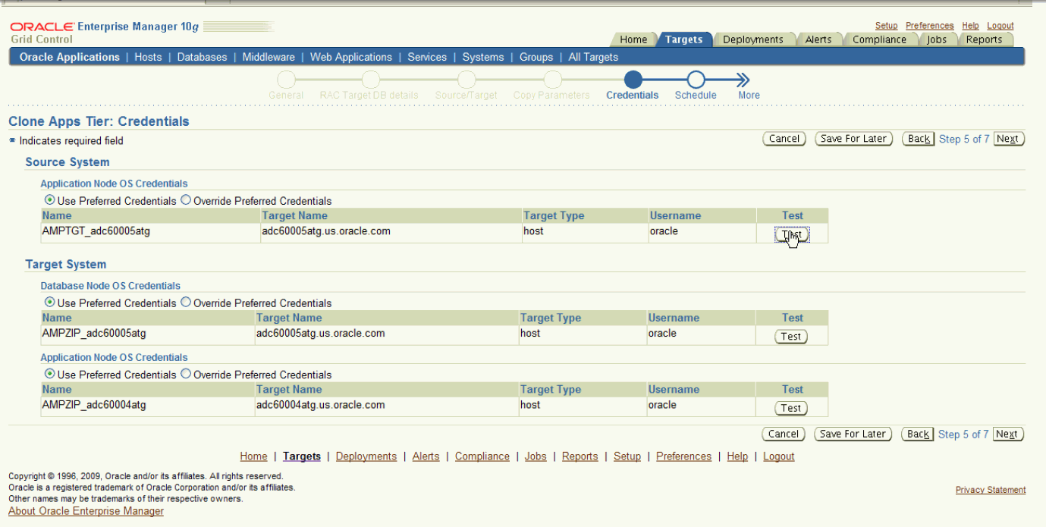Image resolution: width=1046 pixels, height=527 pixels.
Task: Click the footer Setup link
Action: click(627, 456)
